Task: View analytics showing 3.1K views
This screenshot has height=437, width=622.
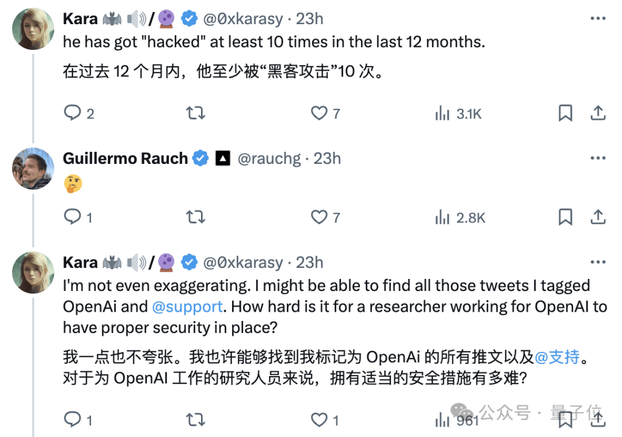Action: tap(457, 113)
